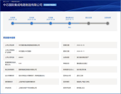The width and height of the screenshot is (121, 94).
Task: Click the 注册结果 stage label
Action: click(108, 18)
